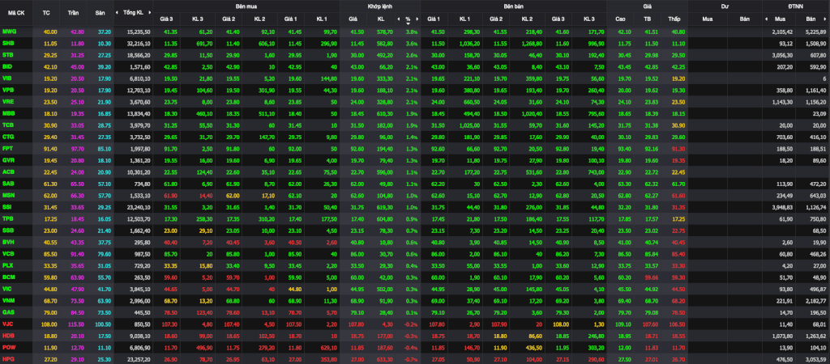Select the VPB ticker
Viewport: 830px width, 364px height.
(x=8, y=90)
